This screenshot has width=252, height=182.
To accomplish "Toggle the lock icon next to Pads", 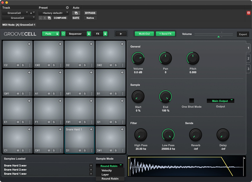I will coord(57,34).
